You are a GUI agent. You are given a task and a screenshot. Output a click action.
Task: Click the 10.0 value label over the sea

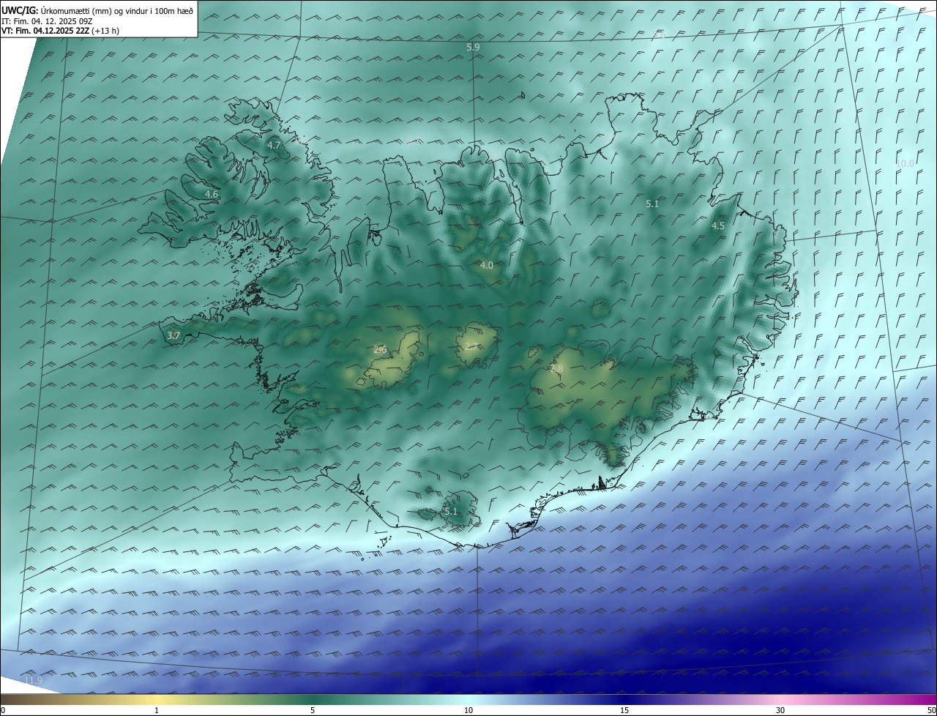tap(906, 164)
